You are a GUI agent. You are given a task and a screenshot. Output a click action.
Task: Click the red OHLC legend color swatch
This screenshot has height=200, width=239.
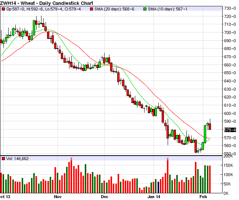click(3, 9)
